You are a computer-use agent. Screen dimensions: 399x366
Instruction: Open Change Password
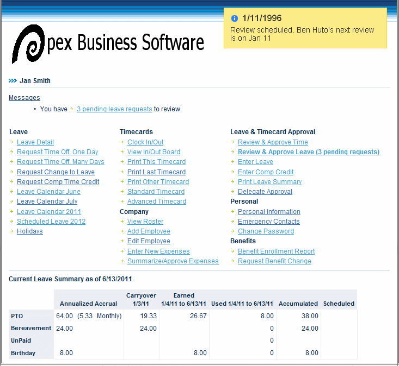point(266,231)
